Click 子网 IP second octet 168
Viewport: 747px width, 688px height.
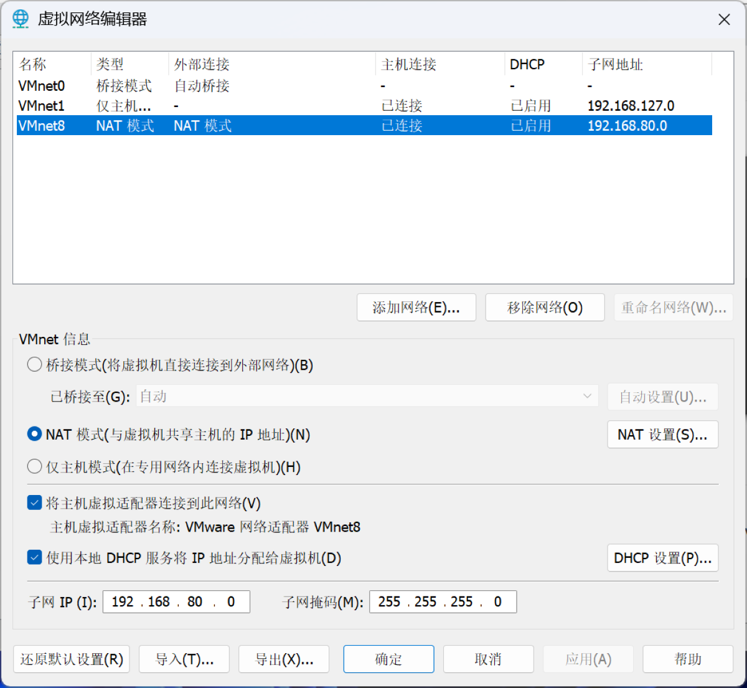coord(159,601)
